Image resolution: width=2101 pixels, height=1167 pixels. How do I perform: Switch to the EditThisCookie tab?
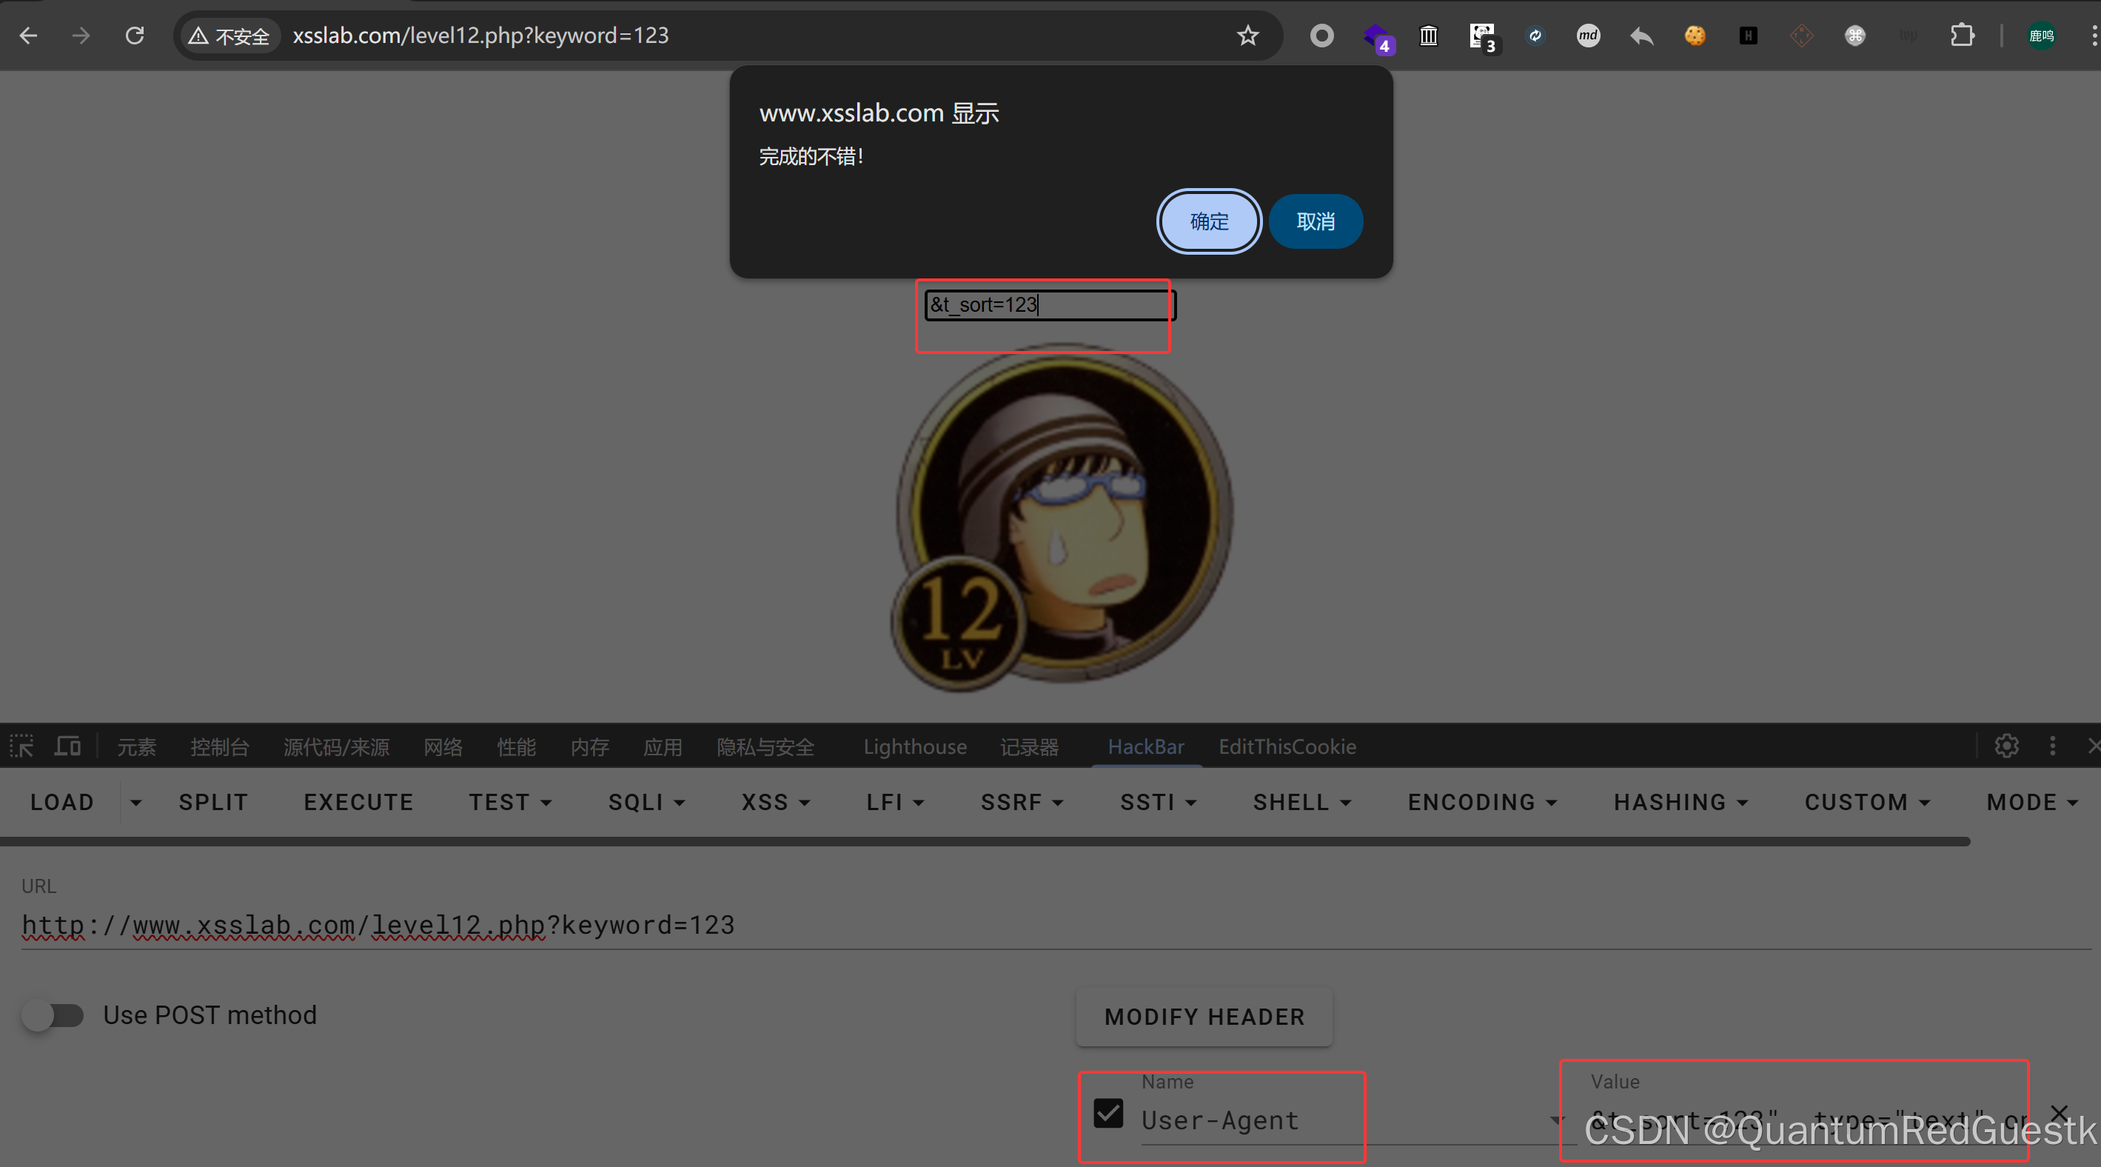[x=1287, y=746]
